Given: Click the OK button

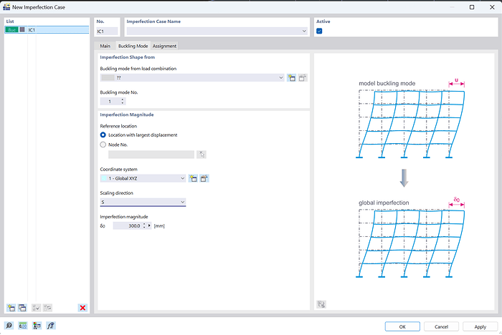Looking at the screenshot, I should click(x=402, y=326).
